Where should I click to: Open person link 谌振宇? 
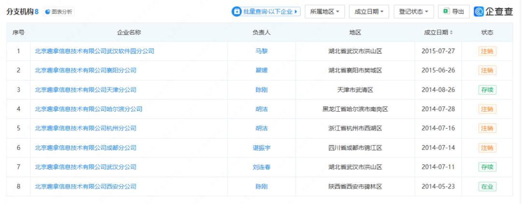[261, 148]
